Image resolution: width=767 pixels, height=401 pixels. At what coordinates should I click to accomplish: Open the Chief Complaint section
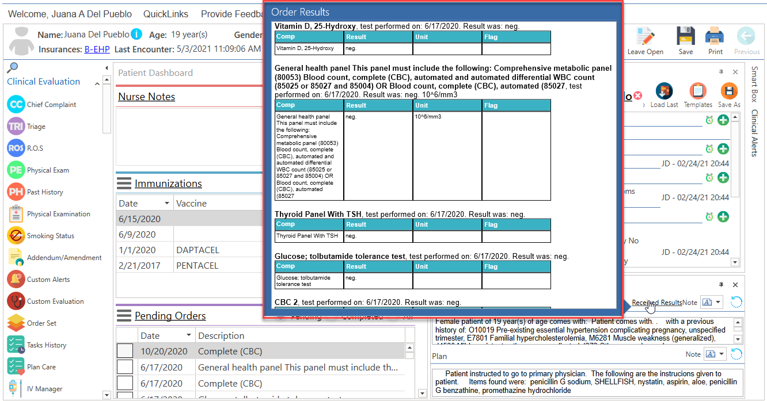coord(41,105)
